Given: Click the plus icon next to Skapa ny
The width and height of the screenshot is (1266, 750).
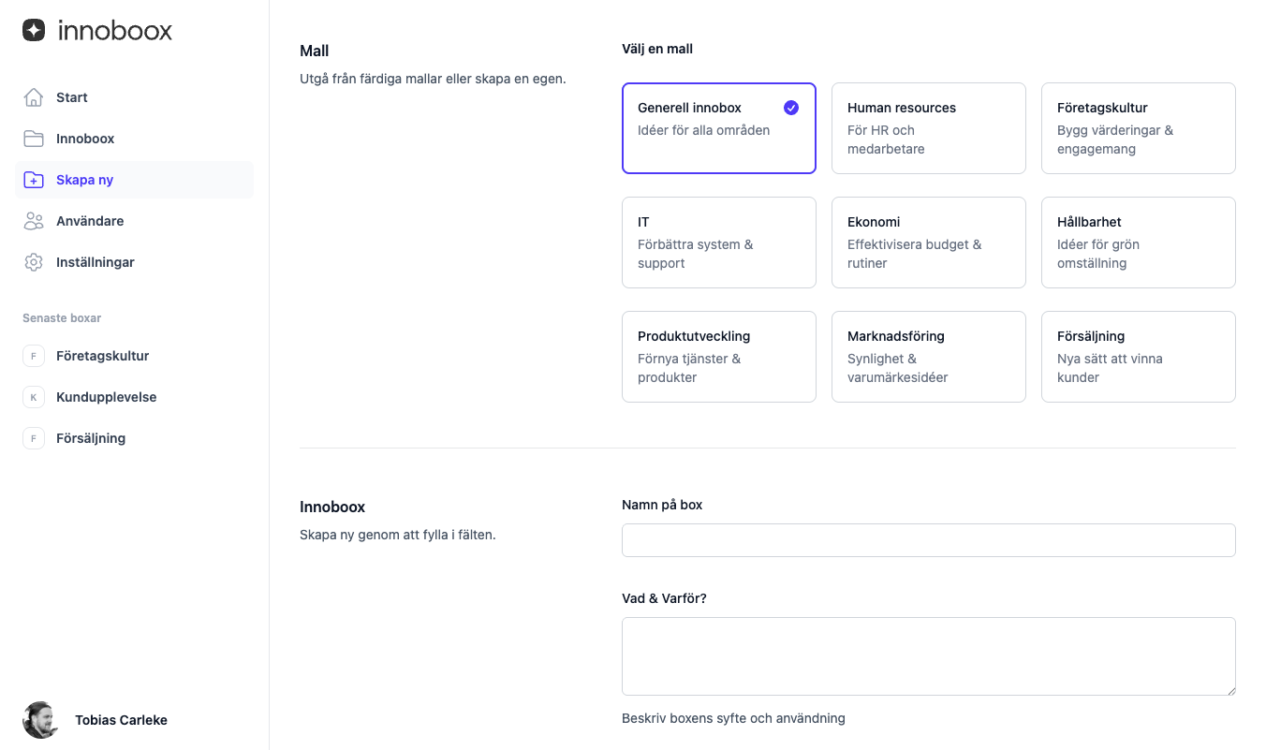Looking at the screenshot, I should coord(32,179).
